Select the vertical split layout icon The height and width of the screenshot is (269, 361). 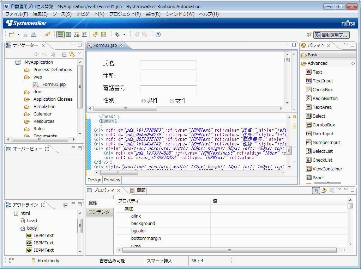coord(68,35)
